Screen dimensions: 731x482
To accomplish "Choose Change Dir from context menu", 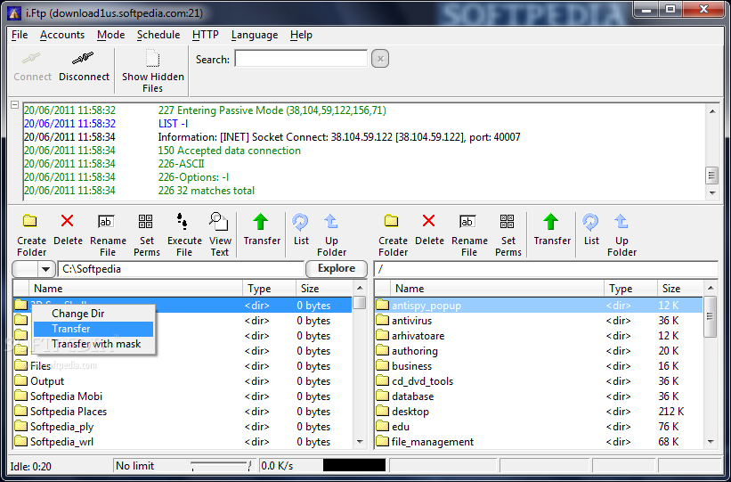I will click(93, 314).
